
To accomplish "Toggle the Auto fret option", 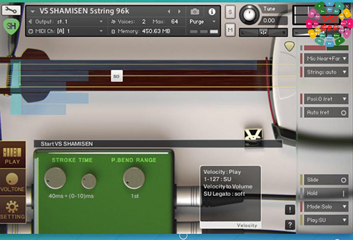I will click(x=326, y=112).
